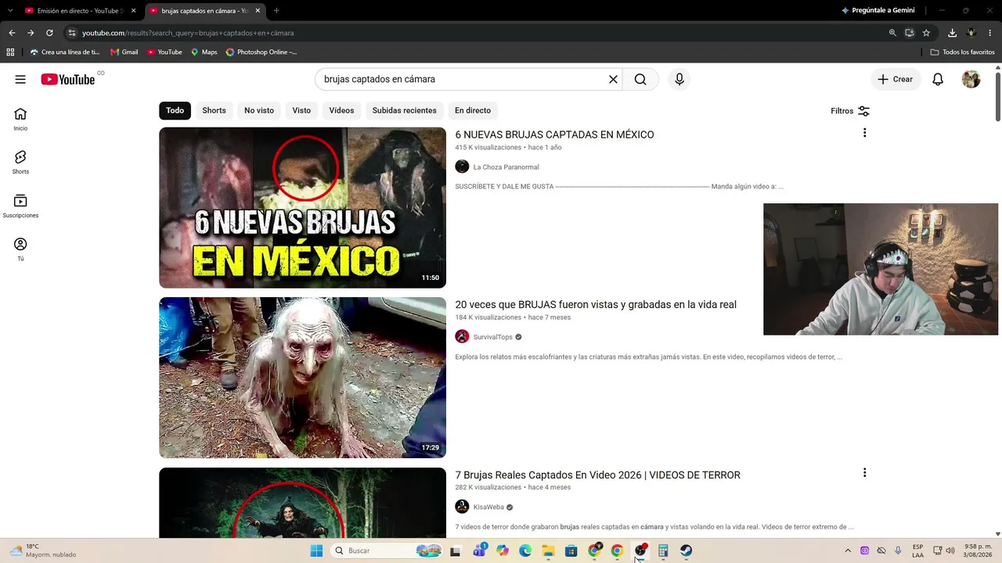Filter results by Vídeos chip
1002x563 pixels.
click(x=341, y=110)
